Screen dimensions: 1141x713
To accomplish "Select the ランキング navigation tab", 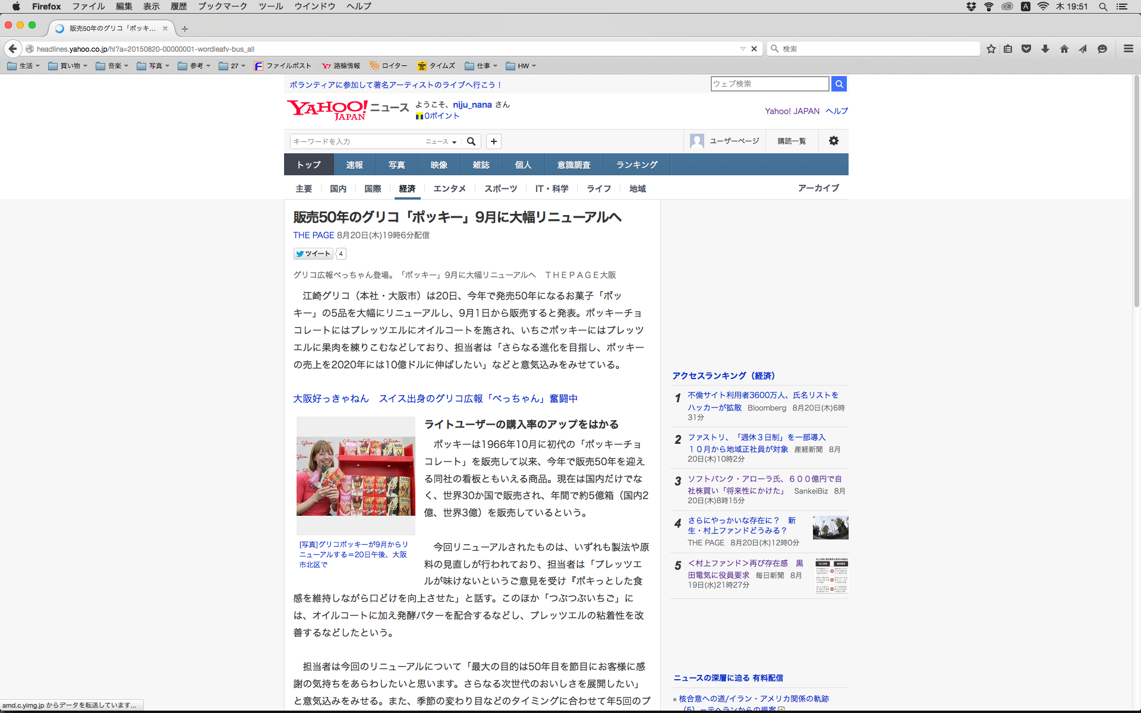I will click(636, 165).
